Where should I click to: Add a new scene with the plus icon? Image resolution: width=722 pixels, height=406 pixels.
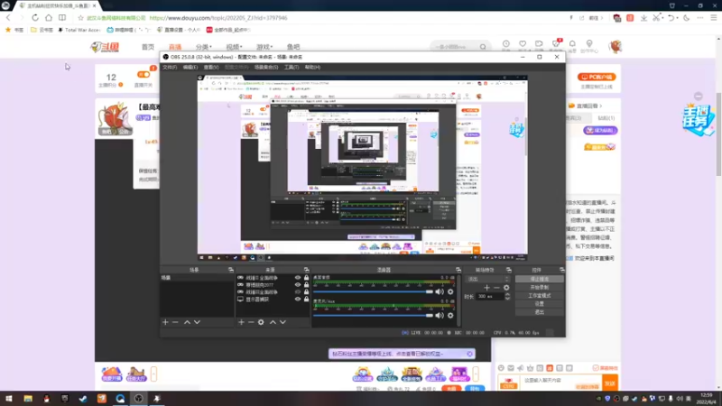click(x=165, y=322)
